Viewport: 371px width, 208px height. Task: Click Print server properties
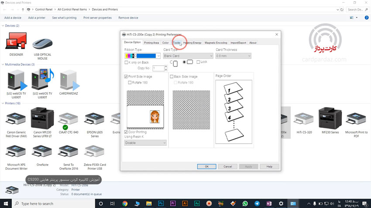[x=97, y=18]
